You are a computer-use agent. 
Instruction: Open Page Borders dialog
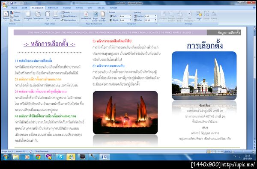(x=103, y=16)
